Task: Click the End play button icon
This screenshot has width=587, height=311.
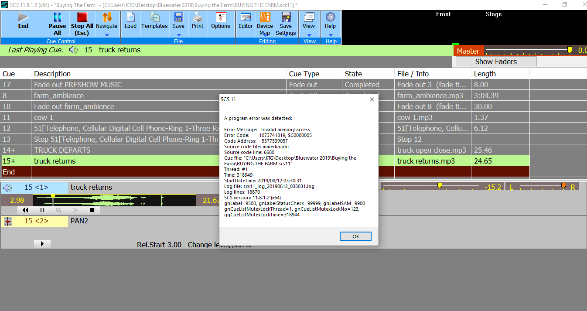Action: [23, 17]
